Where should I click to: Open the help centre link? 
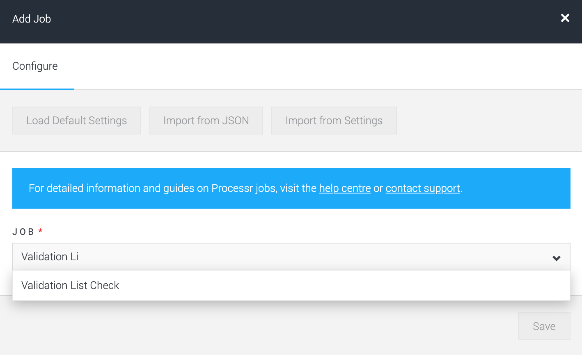(x=345, y=188)
